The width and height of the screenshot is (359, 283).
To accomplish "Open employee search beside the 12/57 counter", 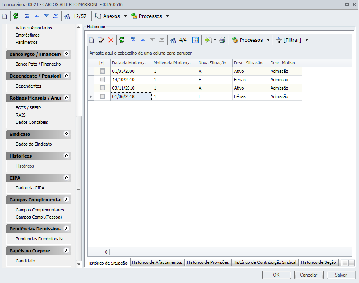I will tap(67, 16).
